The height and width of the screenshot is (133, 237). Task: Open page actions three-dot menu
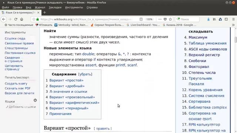160,19
